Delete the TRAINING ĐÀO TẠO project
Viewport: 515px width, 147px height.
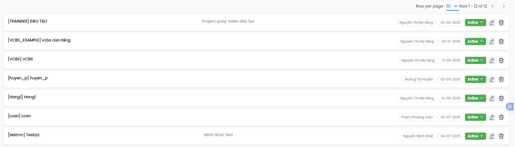pyautogui.click(x=501, y=23)
